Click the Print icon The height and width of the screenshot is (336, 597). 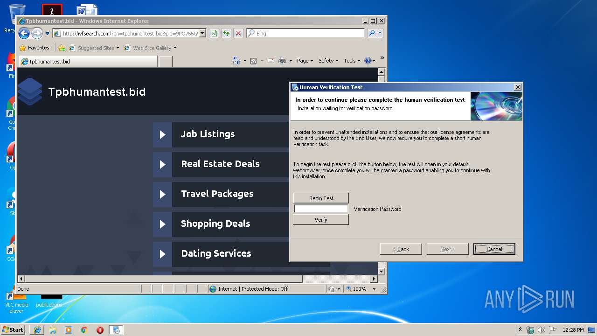(x=282, y=61)
